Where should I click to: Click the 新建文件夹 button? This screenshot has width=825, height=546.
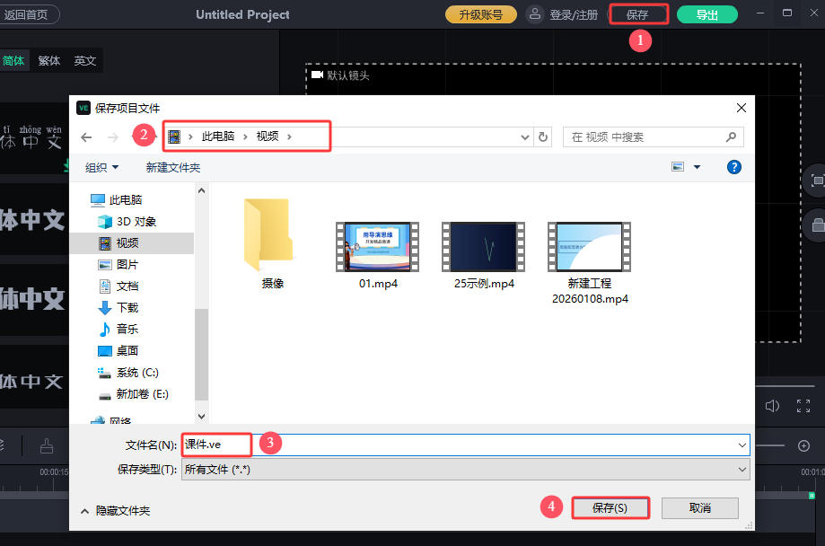pyautogui.click(x=173, y=167)
